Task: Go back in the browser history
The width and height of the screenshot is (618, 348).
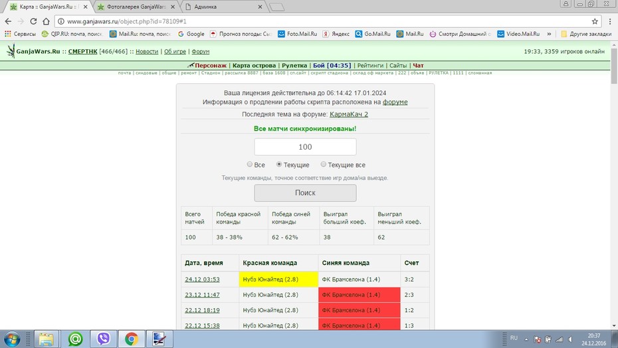Action: [x=8, y=21]
